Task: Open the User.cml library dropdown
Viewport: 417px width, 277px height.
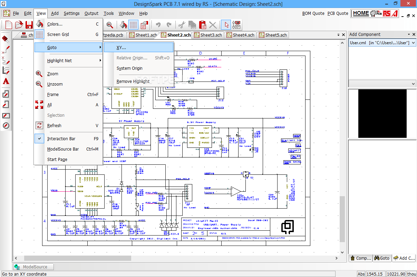Action: (413, 42)
